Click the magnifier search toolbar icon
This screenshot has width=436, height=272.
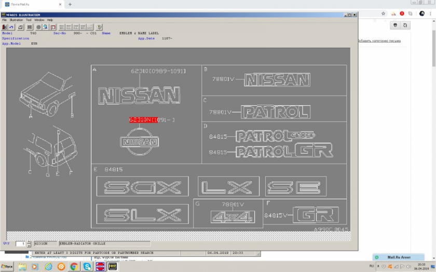(x=45, y=27)
